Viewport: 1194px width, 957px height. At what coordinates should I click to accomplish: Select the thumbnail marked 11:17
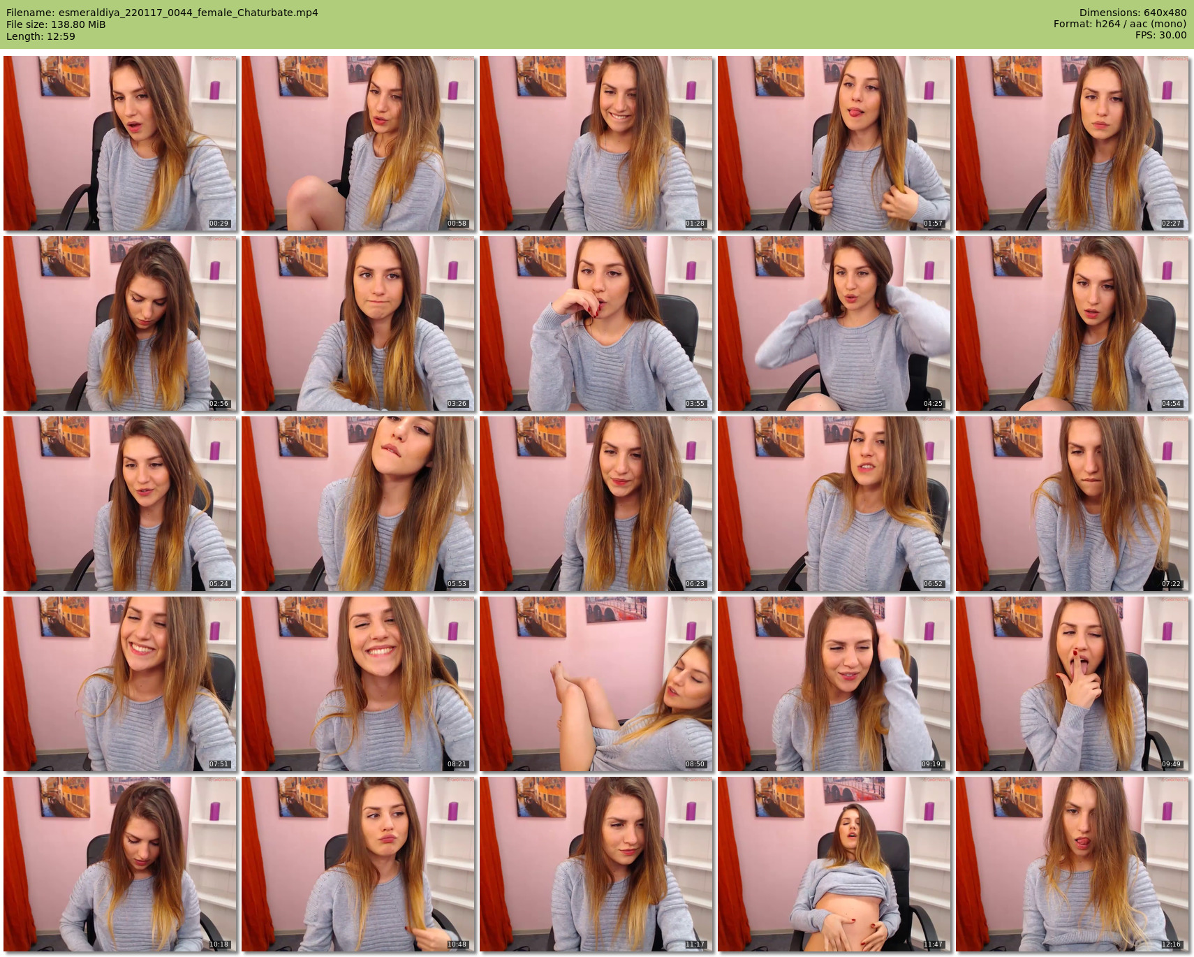click(x=596, y=864)
